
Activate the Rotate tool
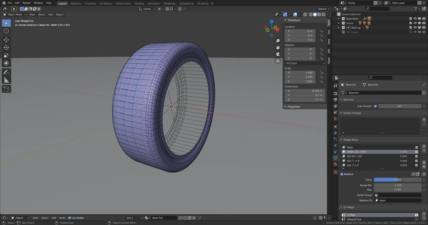[x=6, y=48]
